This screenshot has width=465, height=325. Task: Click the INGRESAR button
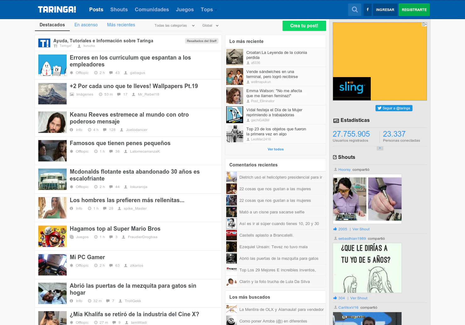pyautogui.click(x=385, y=10)
